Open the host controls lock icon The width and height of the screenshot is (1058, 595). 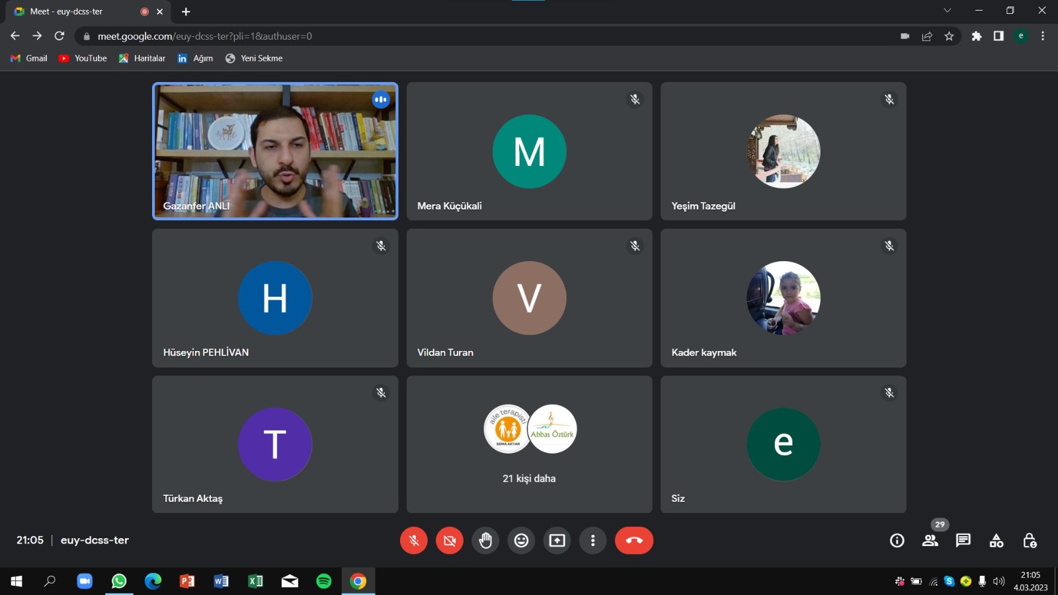(x=1029, y=541)
